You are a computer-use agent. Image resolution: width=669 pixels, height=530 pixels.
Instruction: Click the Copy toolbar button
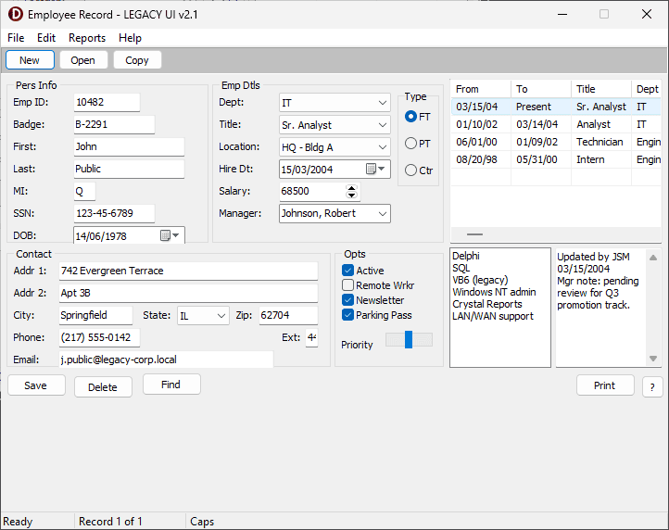pos(137,60)
